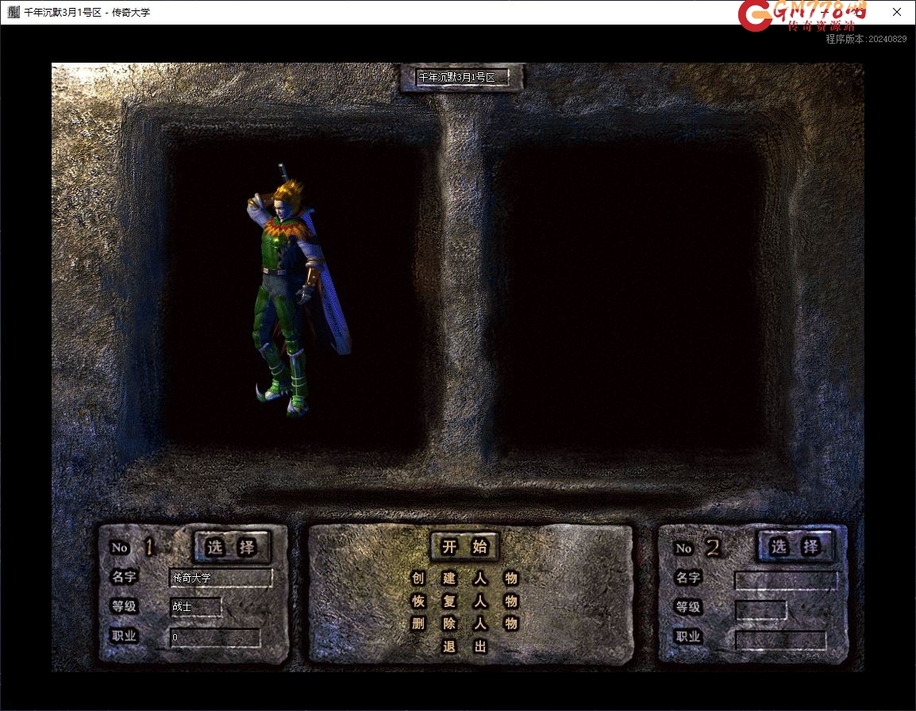Exit via the 退出 option
The image size is (916, 711).
[x=464, y=646]
